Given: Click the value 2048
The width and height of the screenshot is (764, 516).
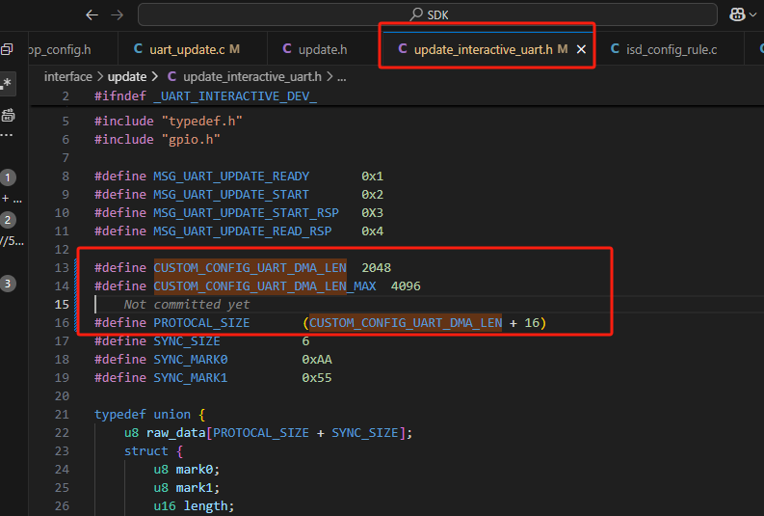Looking at the screenshot, I should pyautogui.click(x=376, y=268).
